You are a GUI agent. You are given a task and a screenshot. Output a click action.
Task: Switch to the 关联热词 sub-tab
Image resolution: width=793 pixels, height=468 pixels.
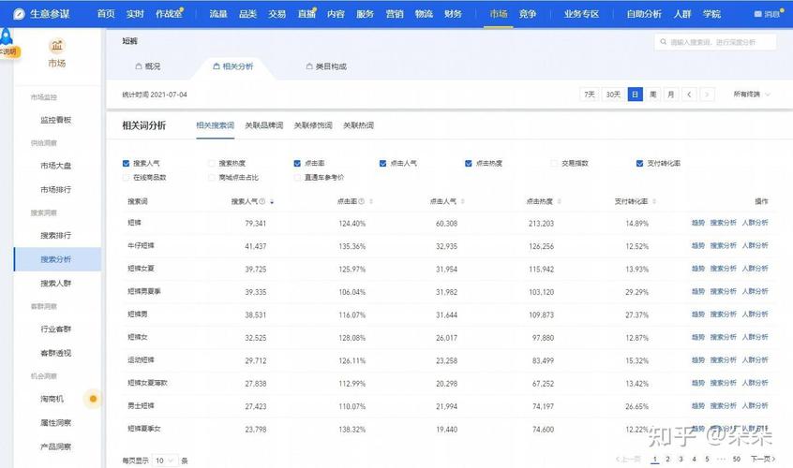tap(358, 125)
